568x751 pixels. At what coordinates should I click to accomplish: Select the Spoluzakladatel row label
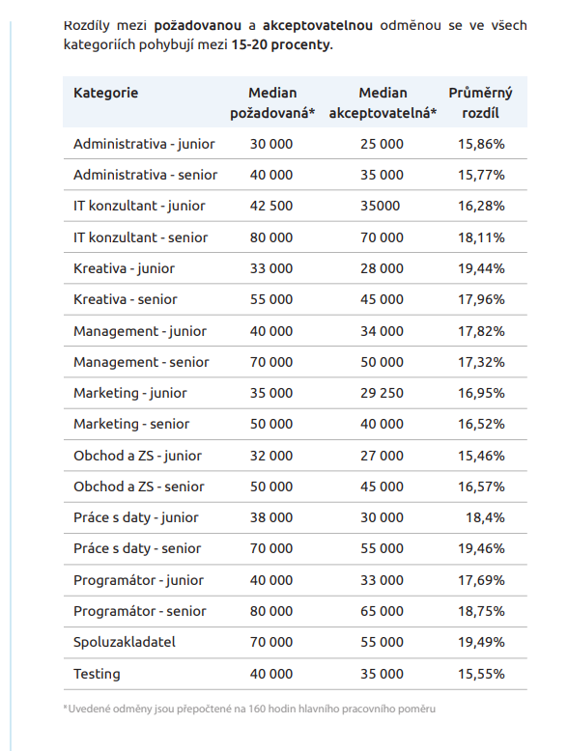pyautogui.click(x=125, y=642)
